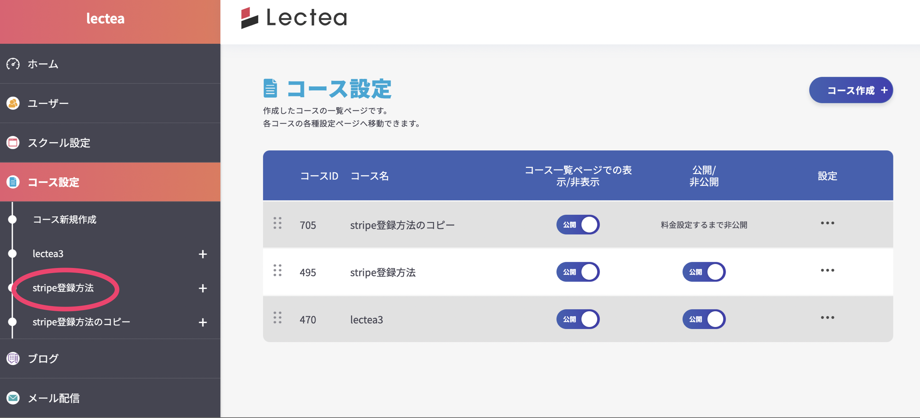Click drag handle icon for course 470
Screen dimensions: 920x418
pyautogui.click(x=277, y=318)
